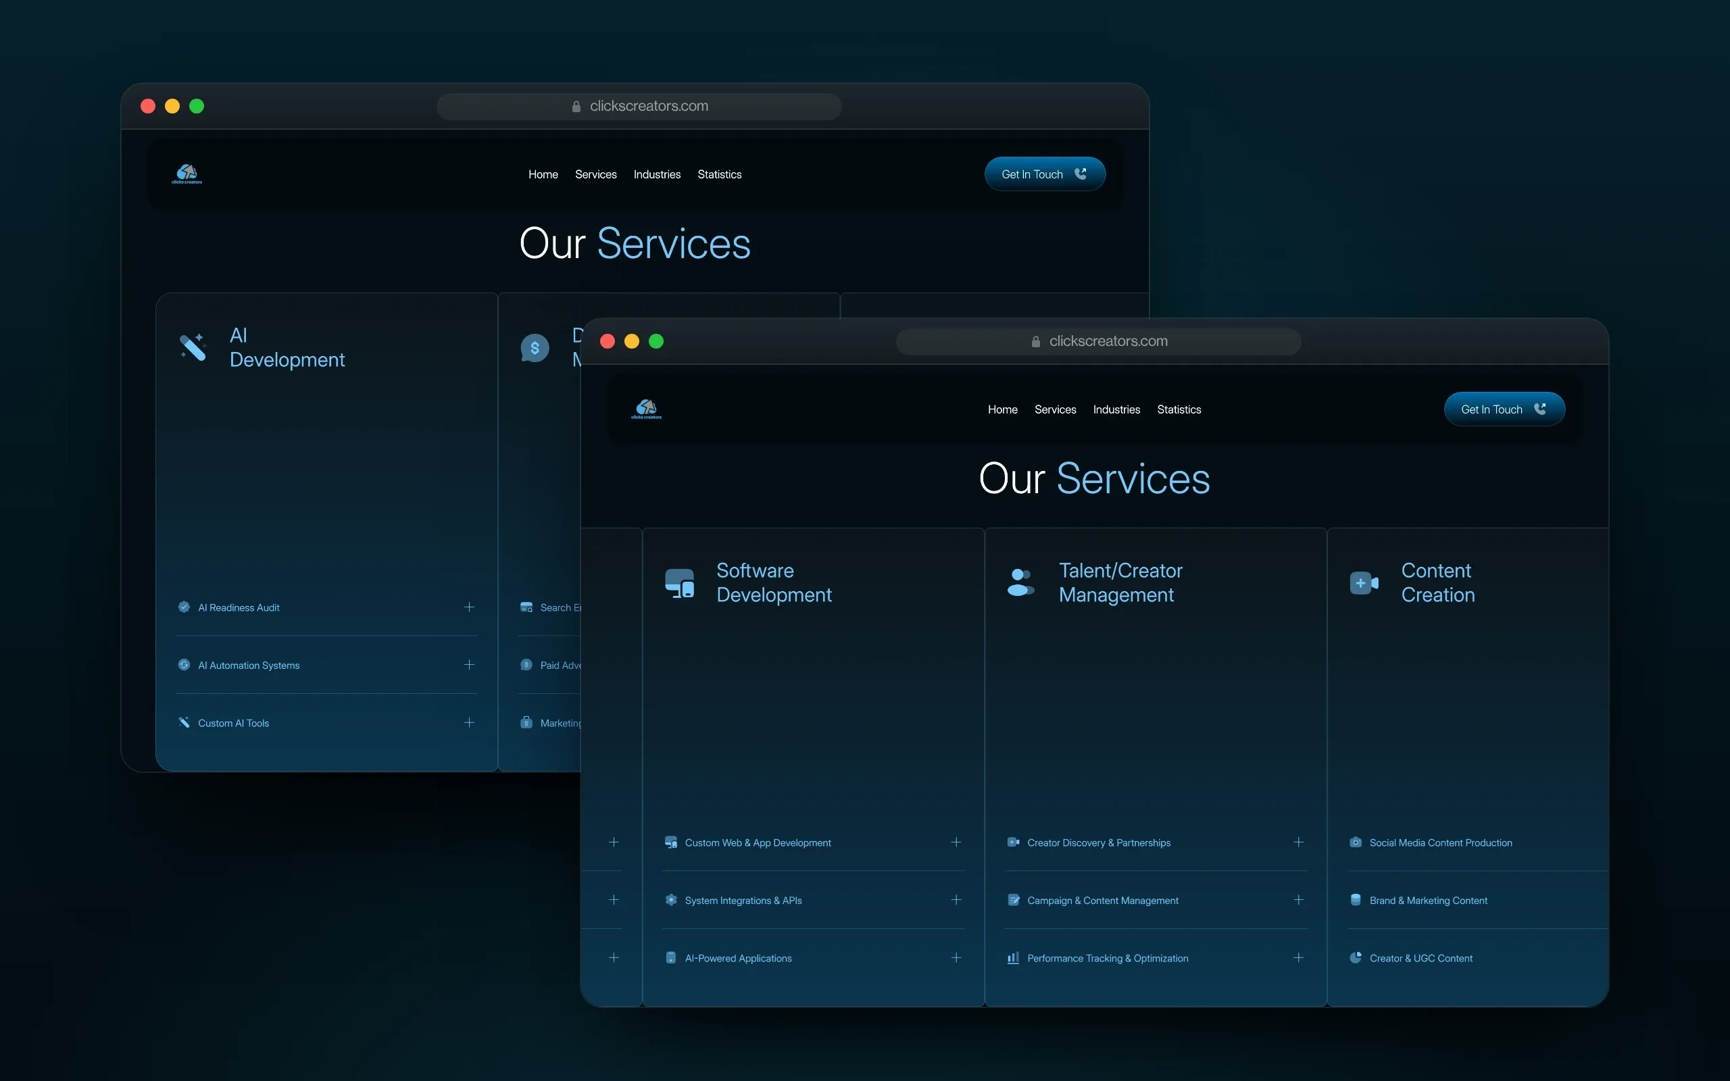Select the Social Media Content Production text

coord(1441,843)
